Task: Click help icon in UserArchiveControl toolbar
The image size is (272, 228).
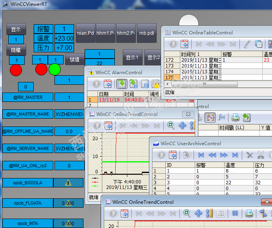Action: click(x=161, y=155)
